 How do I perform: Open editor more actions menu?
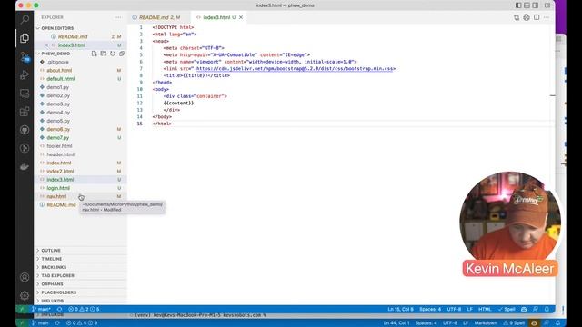pos(547,17)
